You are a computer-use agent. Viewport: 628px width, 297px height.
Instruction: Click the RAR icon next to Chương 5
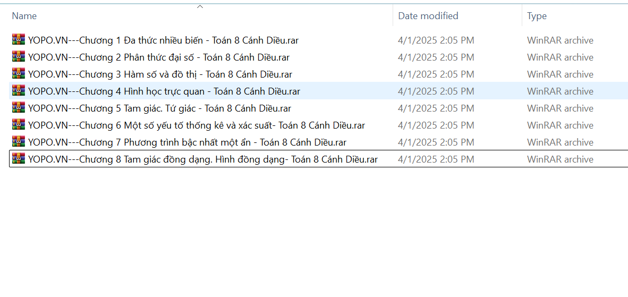[x=19, y=108]
